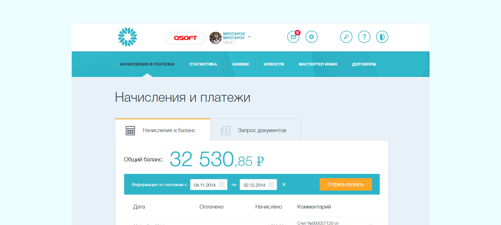The width and height of the screenshot is (501, 225).
Task: Click the logout door icon
Action: coord(382,37)
